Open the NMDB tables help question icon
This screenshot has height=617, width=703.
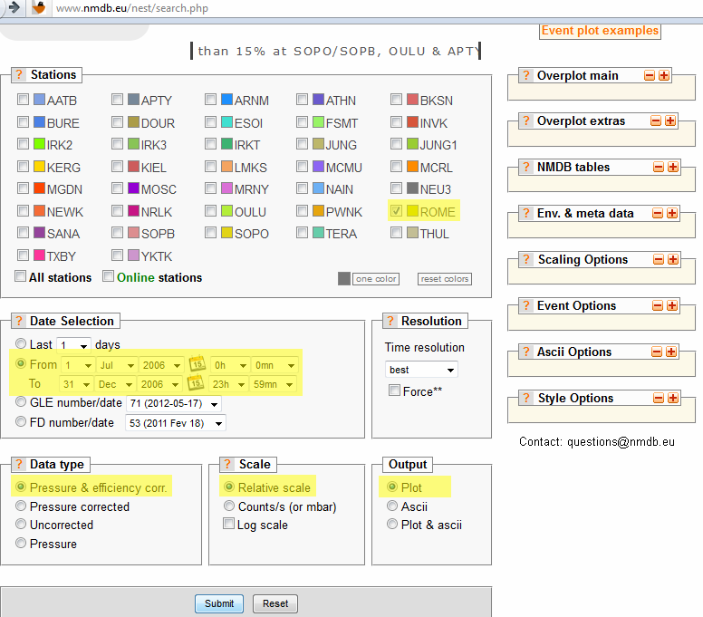(x=526, y=167)
